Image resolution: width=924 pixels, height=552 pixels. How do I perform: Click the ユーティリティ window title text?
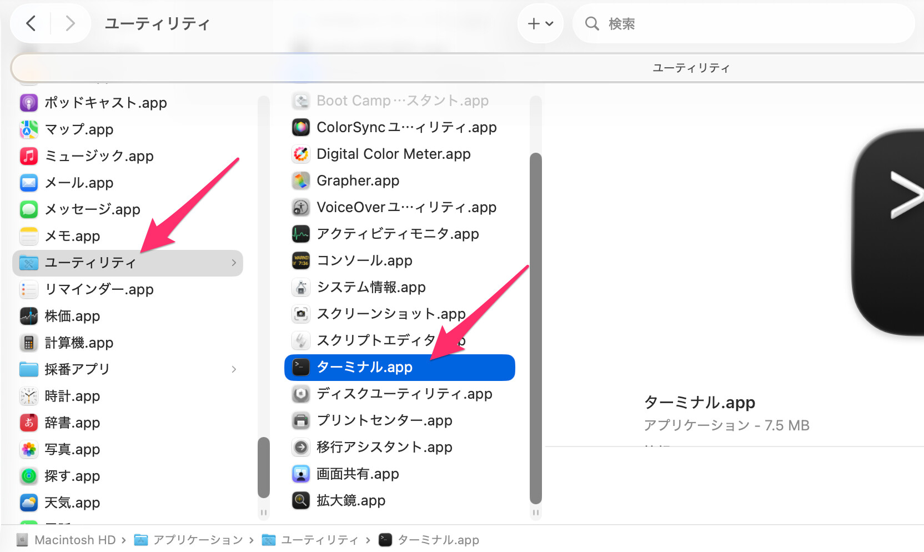[x=158, y=23]
